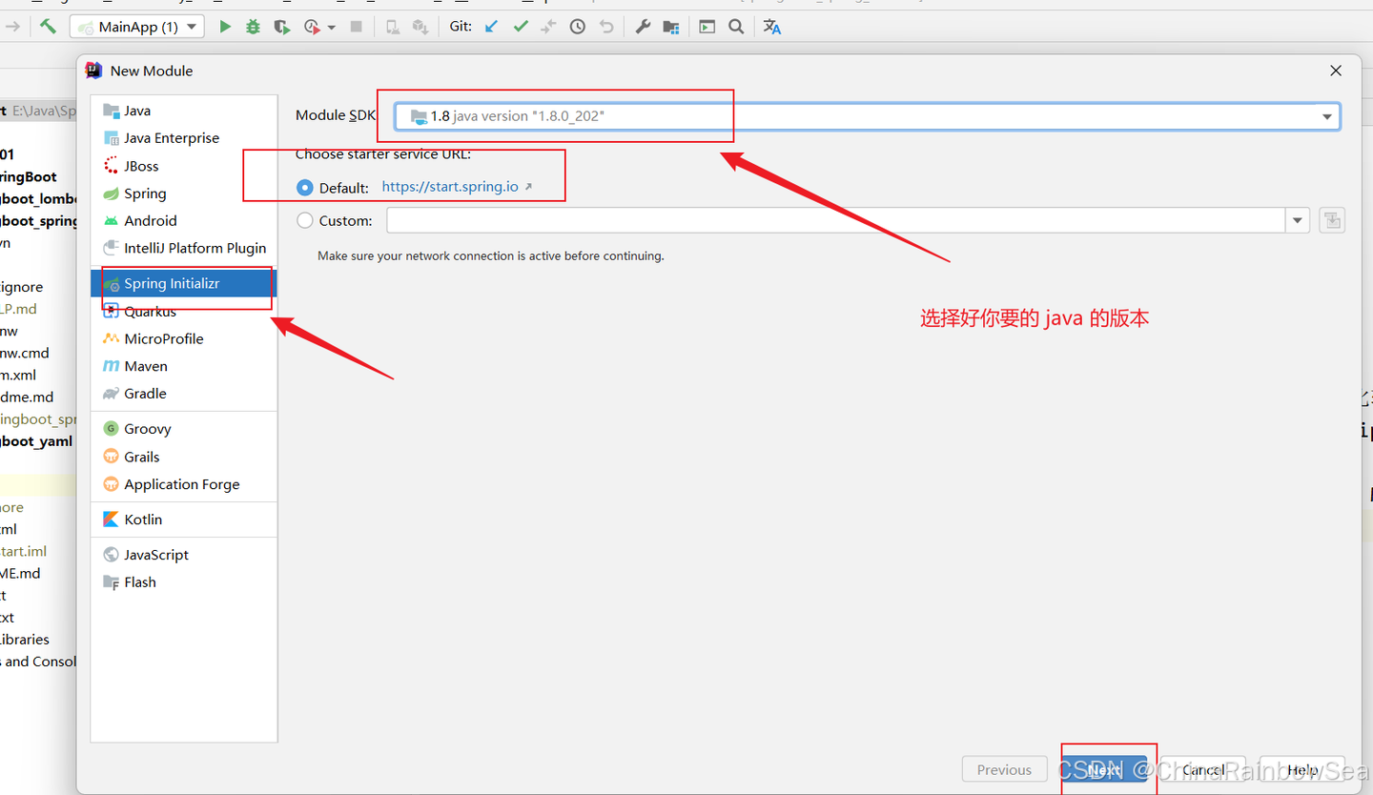Select Spring Initializr module type
Viewport: 1373px width, 795px height.
coord(184,283)
